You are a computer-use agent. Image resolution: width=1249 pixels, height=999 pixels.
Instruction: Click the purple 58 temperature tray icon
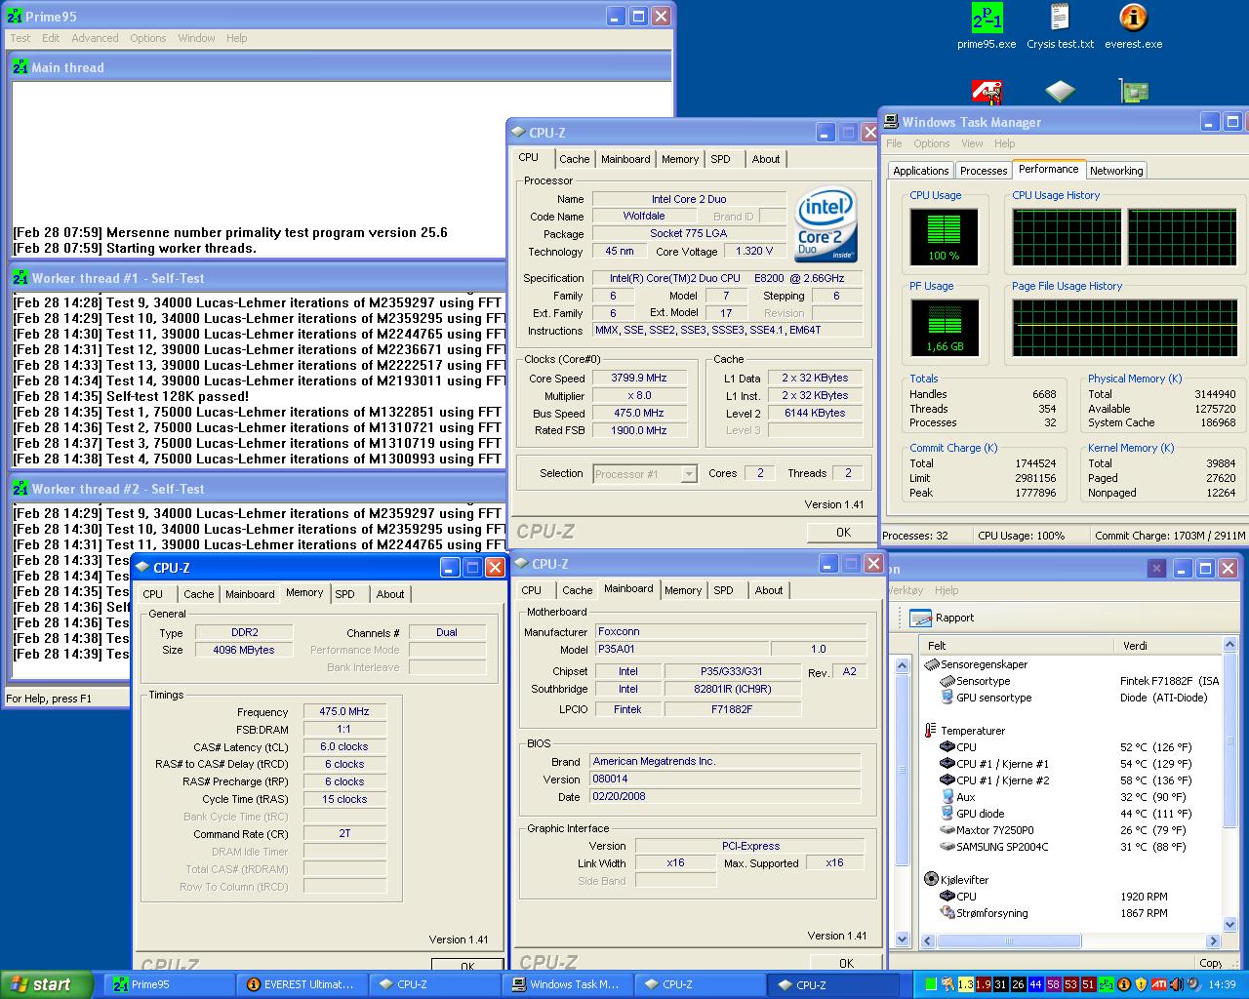tap(1053, 984)
